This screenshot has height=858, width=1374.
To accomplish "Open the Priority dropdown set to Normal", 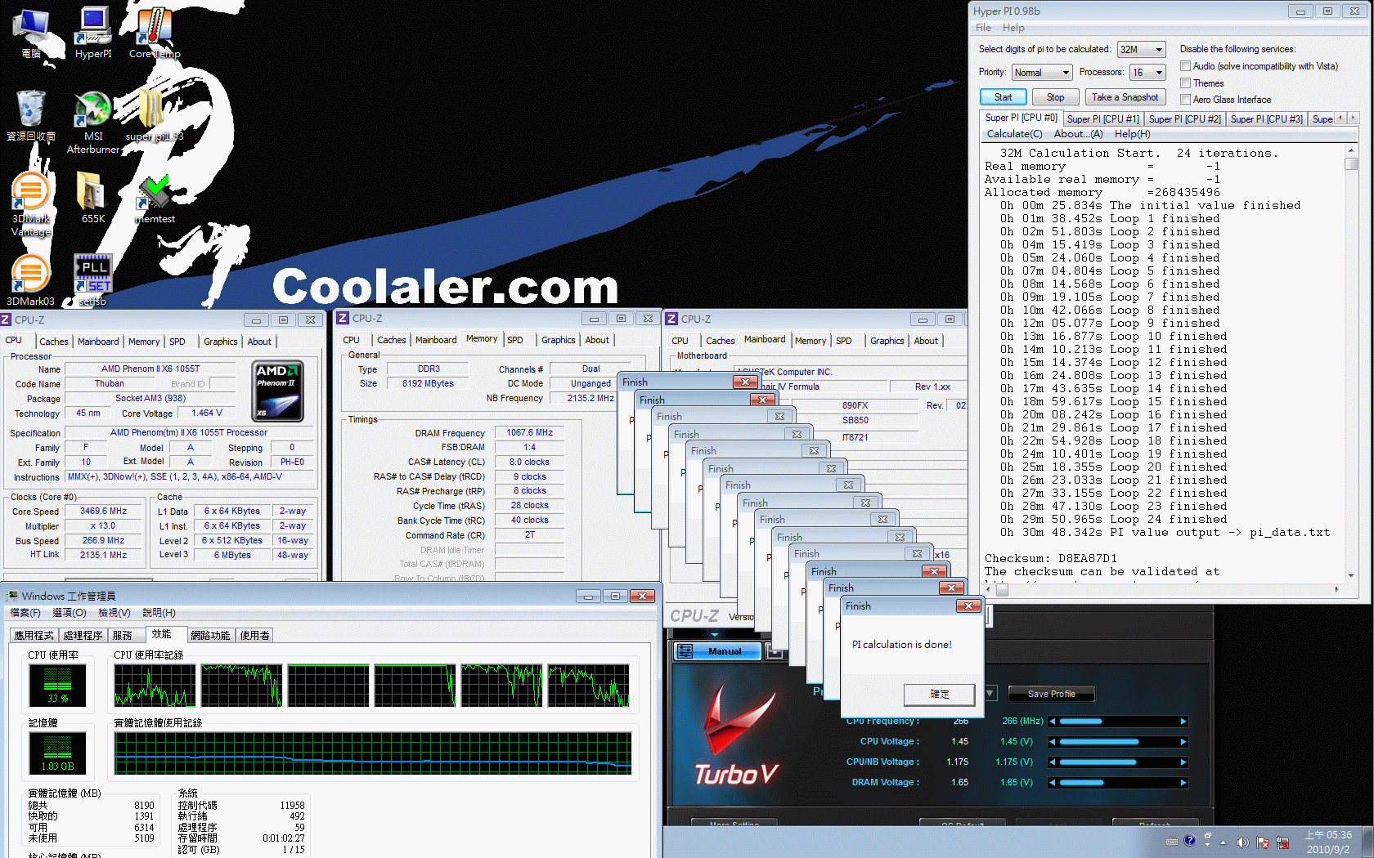I will click(x=1042, y=73).
